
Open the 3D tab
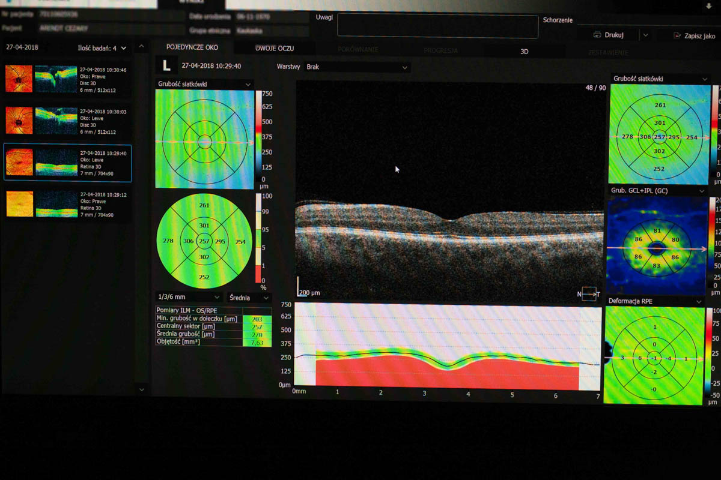pos(524,52)
